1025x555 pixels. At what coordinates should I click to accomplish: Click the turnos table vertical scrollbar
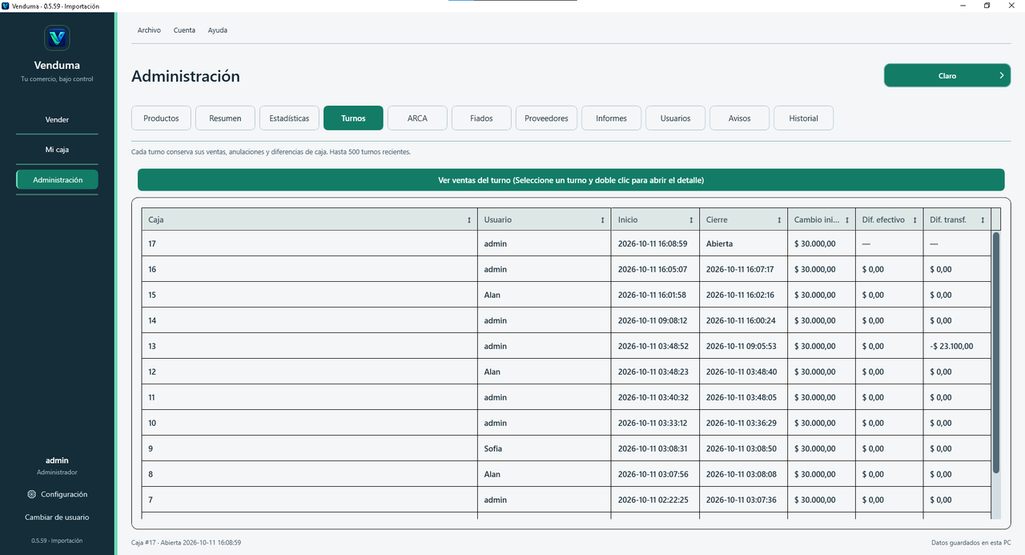996,352
